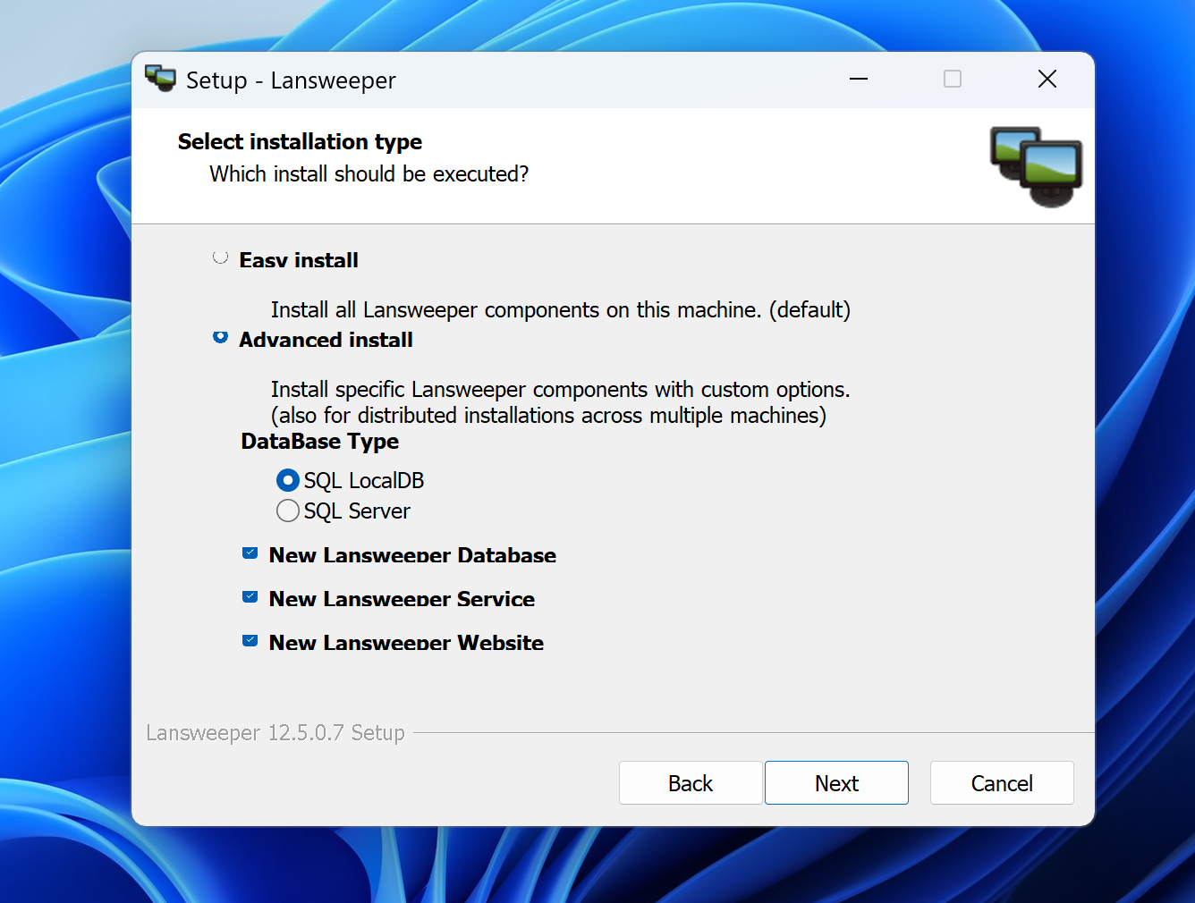Click the Lansweeper app icon in title bar
This screenshot has width=1195, height=903.
pos(161,79)
